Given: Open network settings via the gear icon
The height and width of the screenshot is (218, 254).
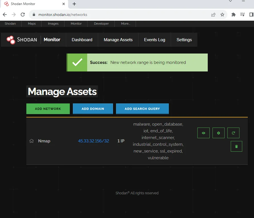Looking at the screenshot, I should [x=218, y=133].
